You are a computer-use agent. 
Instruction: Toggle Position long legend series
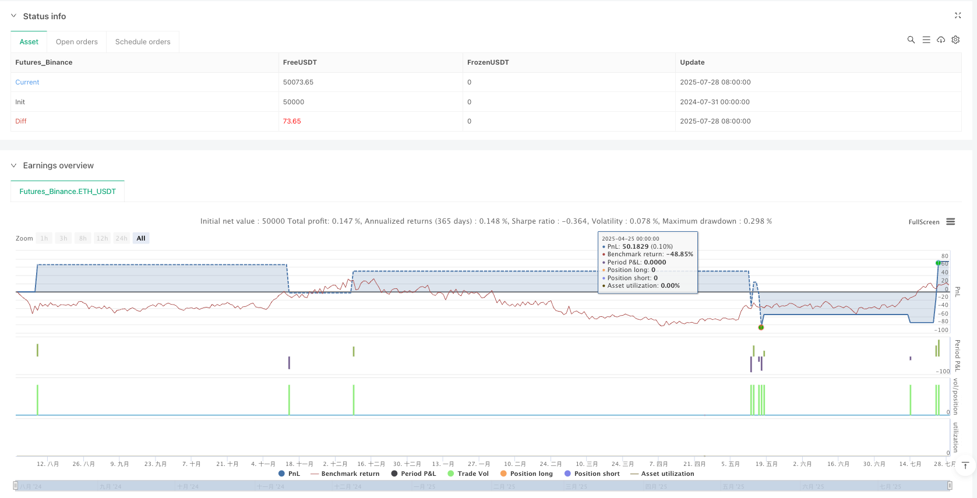[527, 474]
